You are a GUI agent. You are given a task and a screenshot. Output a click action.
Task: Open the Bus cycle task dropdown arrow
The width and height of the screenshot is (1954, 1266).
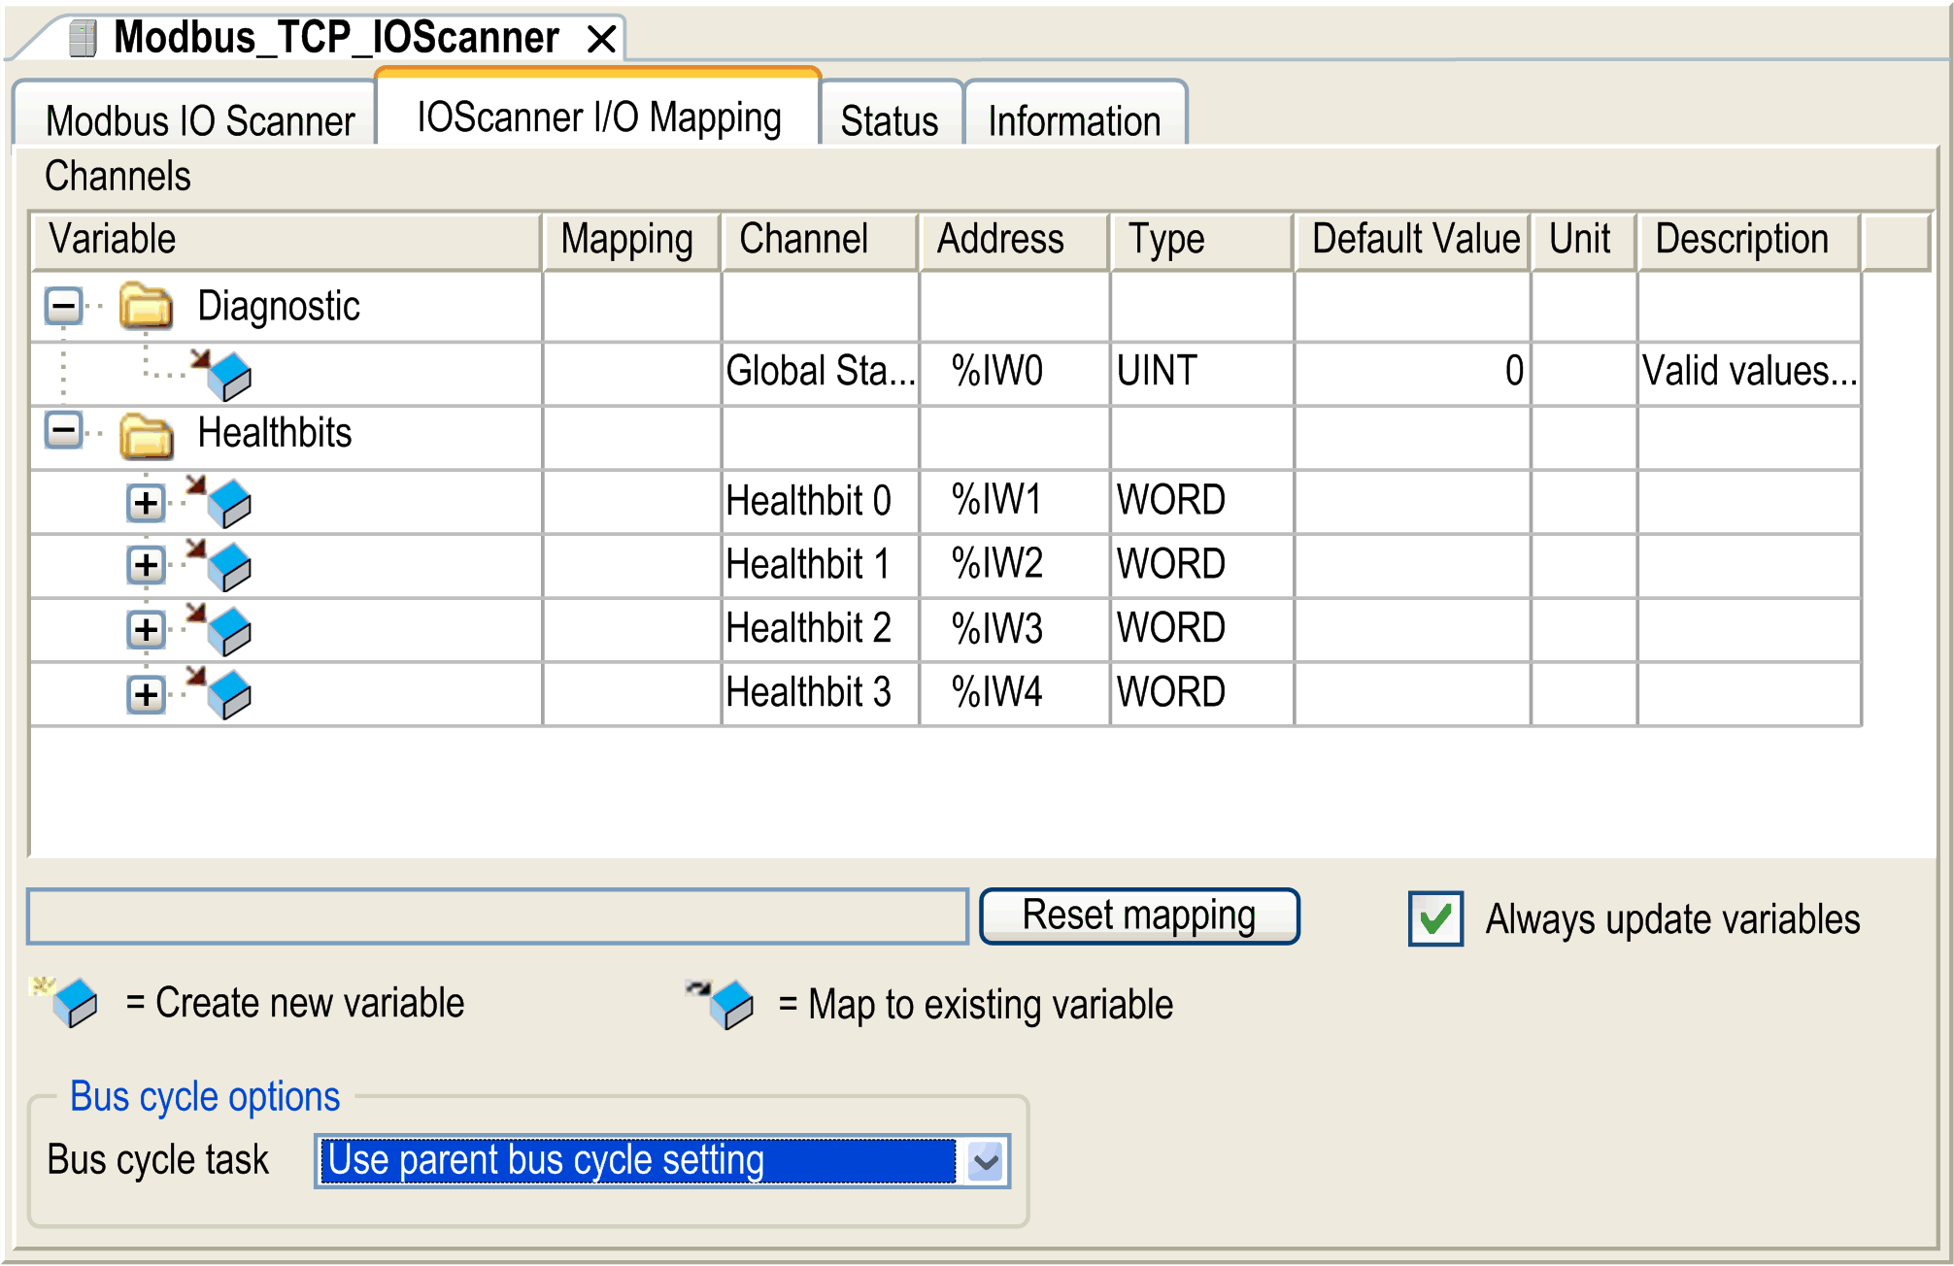(986, 1161)
